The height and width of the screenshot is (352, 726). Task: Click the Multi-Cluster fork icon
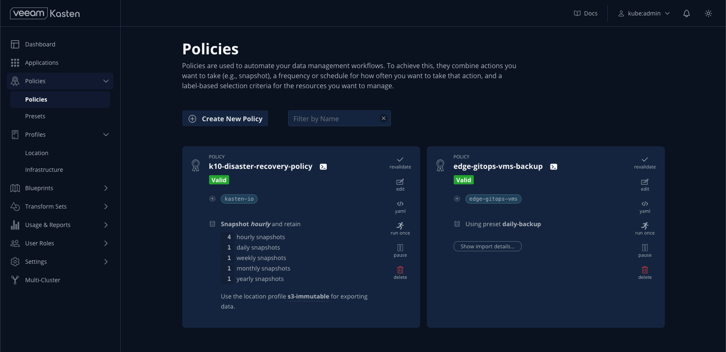tap(15, 280)
